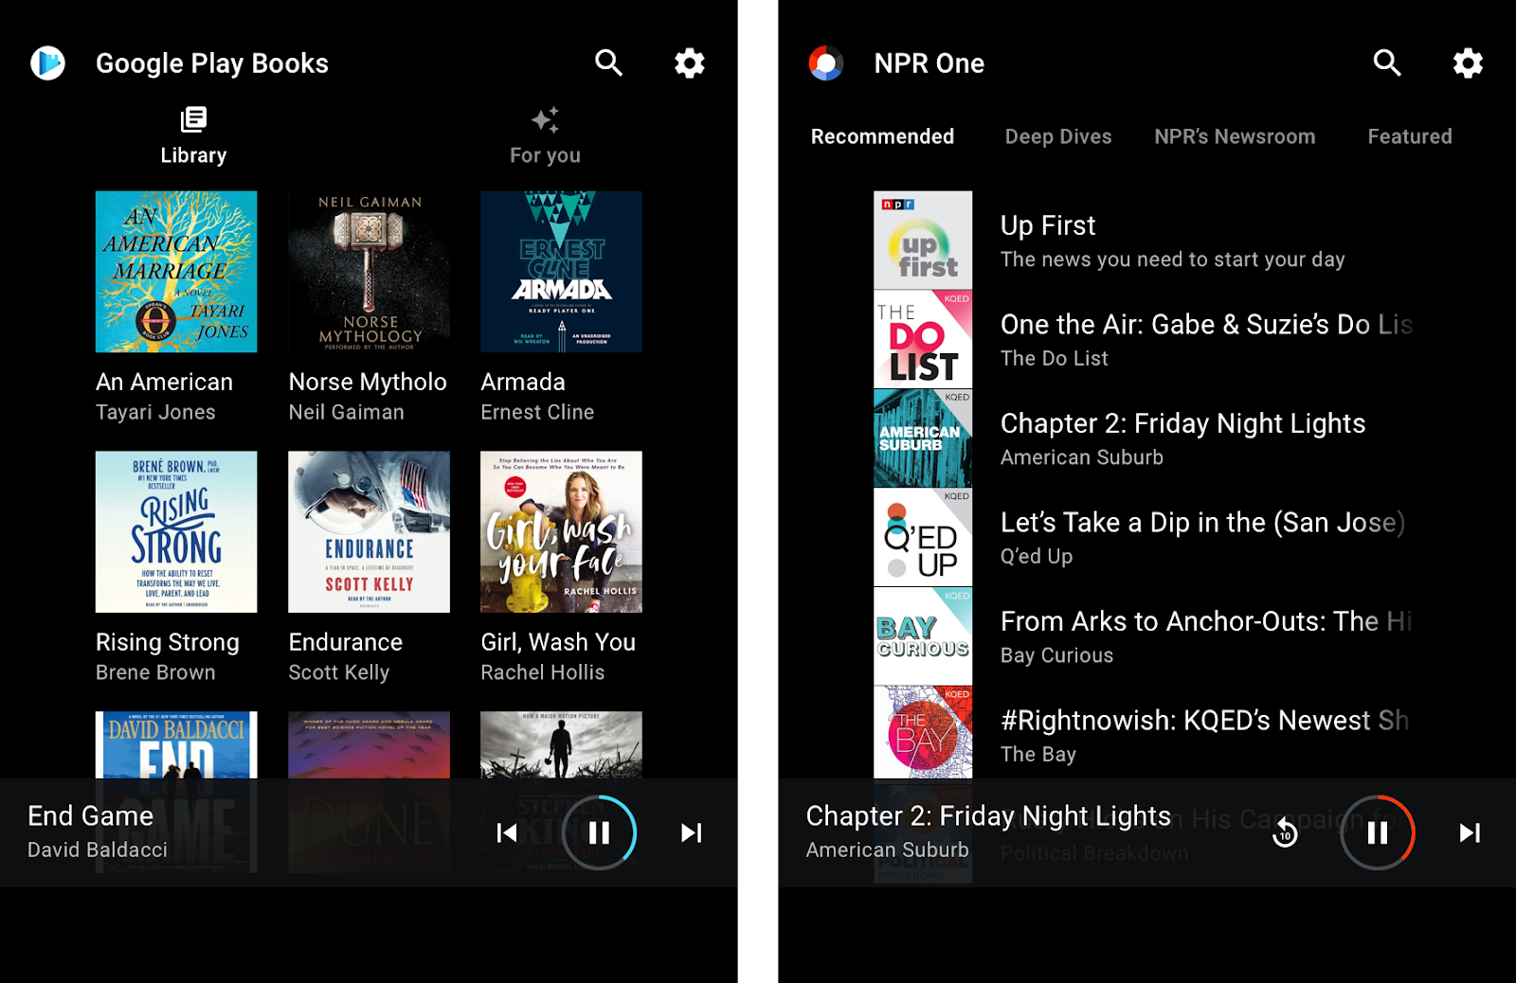
Task: Open the Deep Dives tab
Action: click(x=1058, y=136)
